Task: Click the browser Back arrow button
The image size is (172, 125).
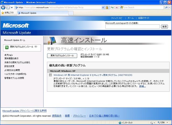Action: (3, 8)
